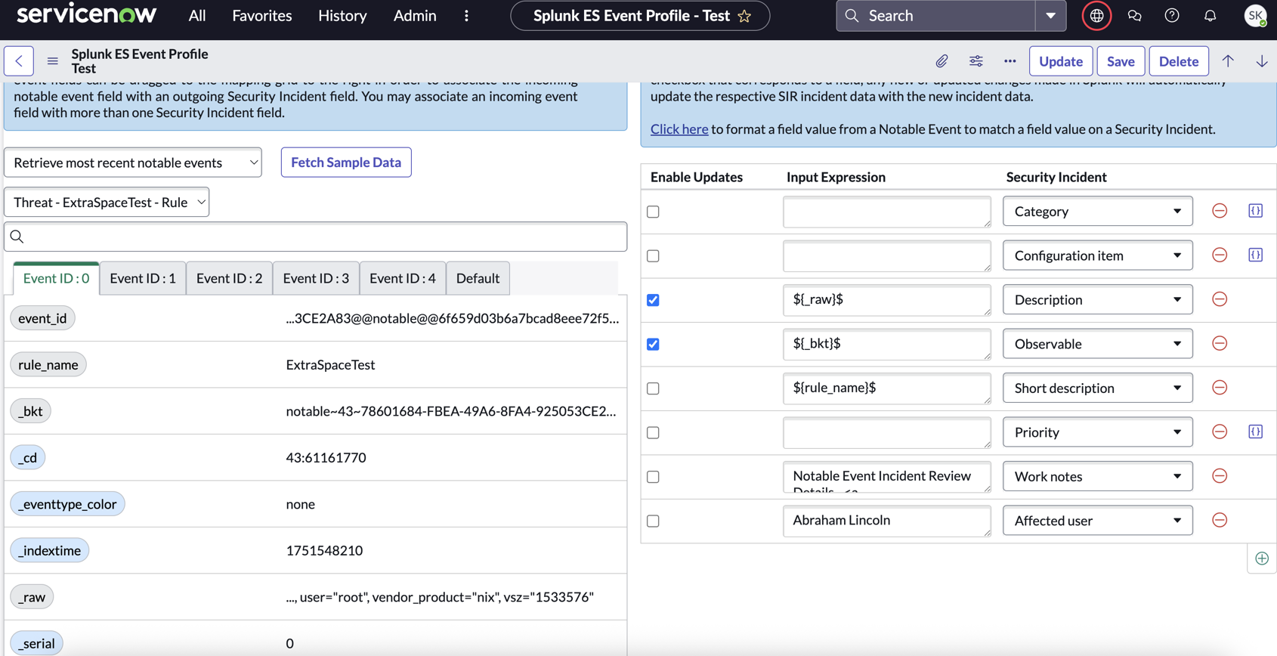The height and width of the screenshot is (656, 1277).
Task: Open the personalize form sliders icon
Action: [x=976, y=61]
